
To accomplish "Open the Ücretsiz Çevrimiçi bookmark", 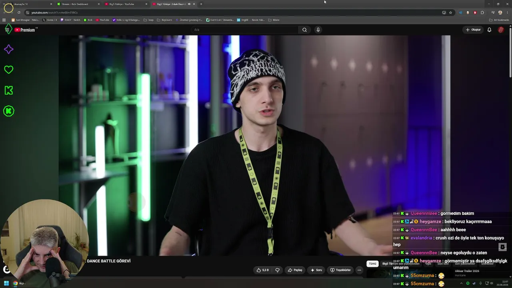I will pos(189,20).
